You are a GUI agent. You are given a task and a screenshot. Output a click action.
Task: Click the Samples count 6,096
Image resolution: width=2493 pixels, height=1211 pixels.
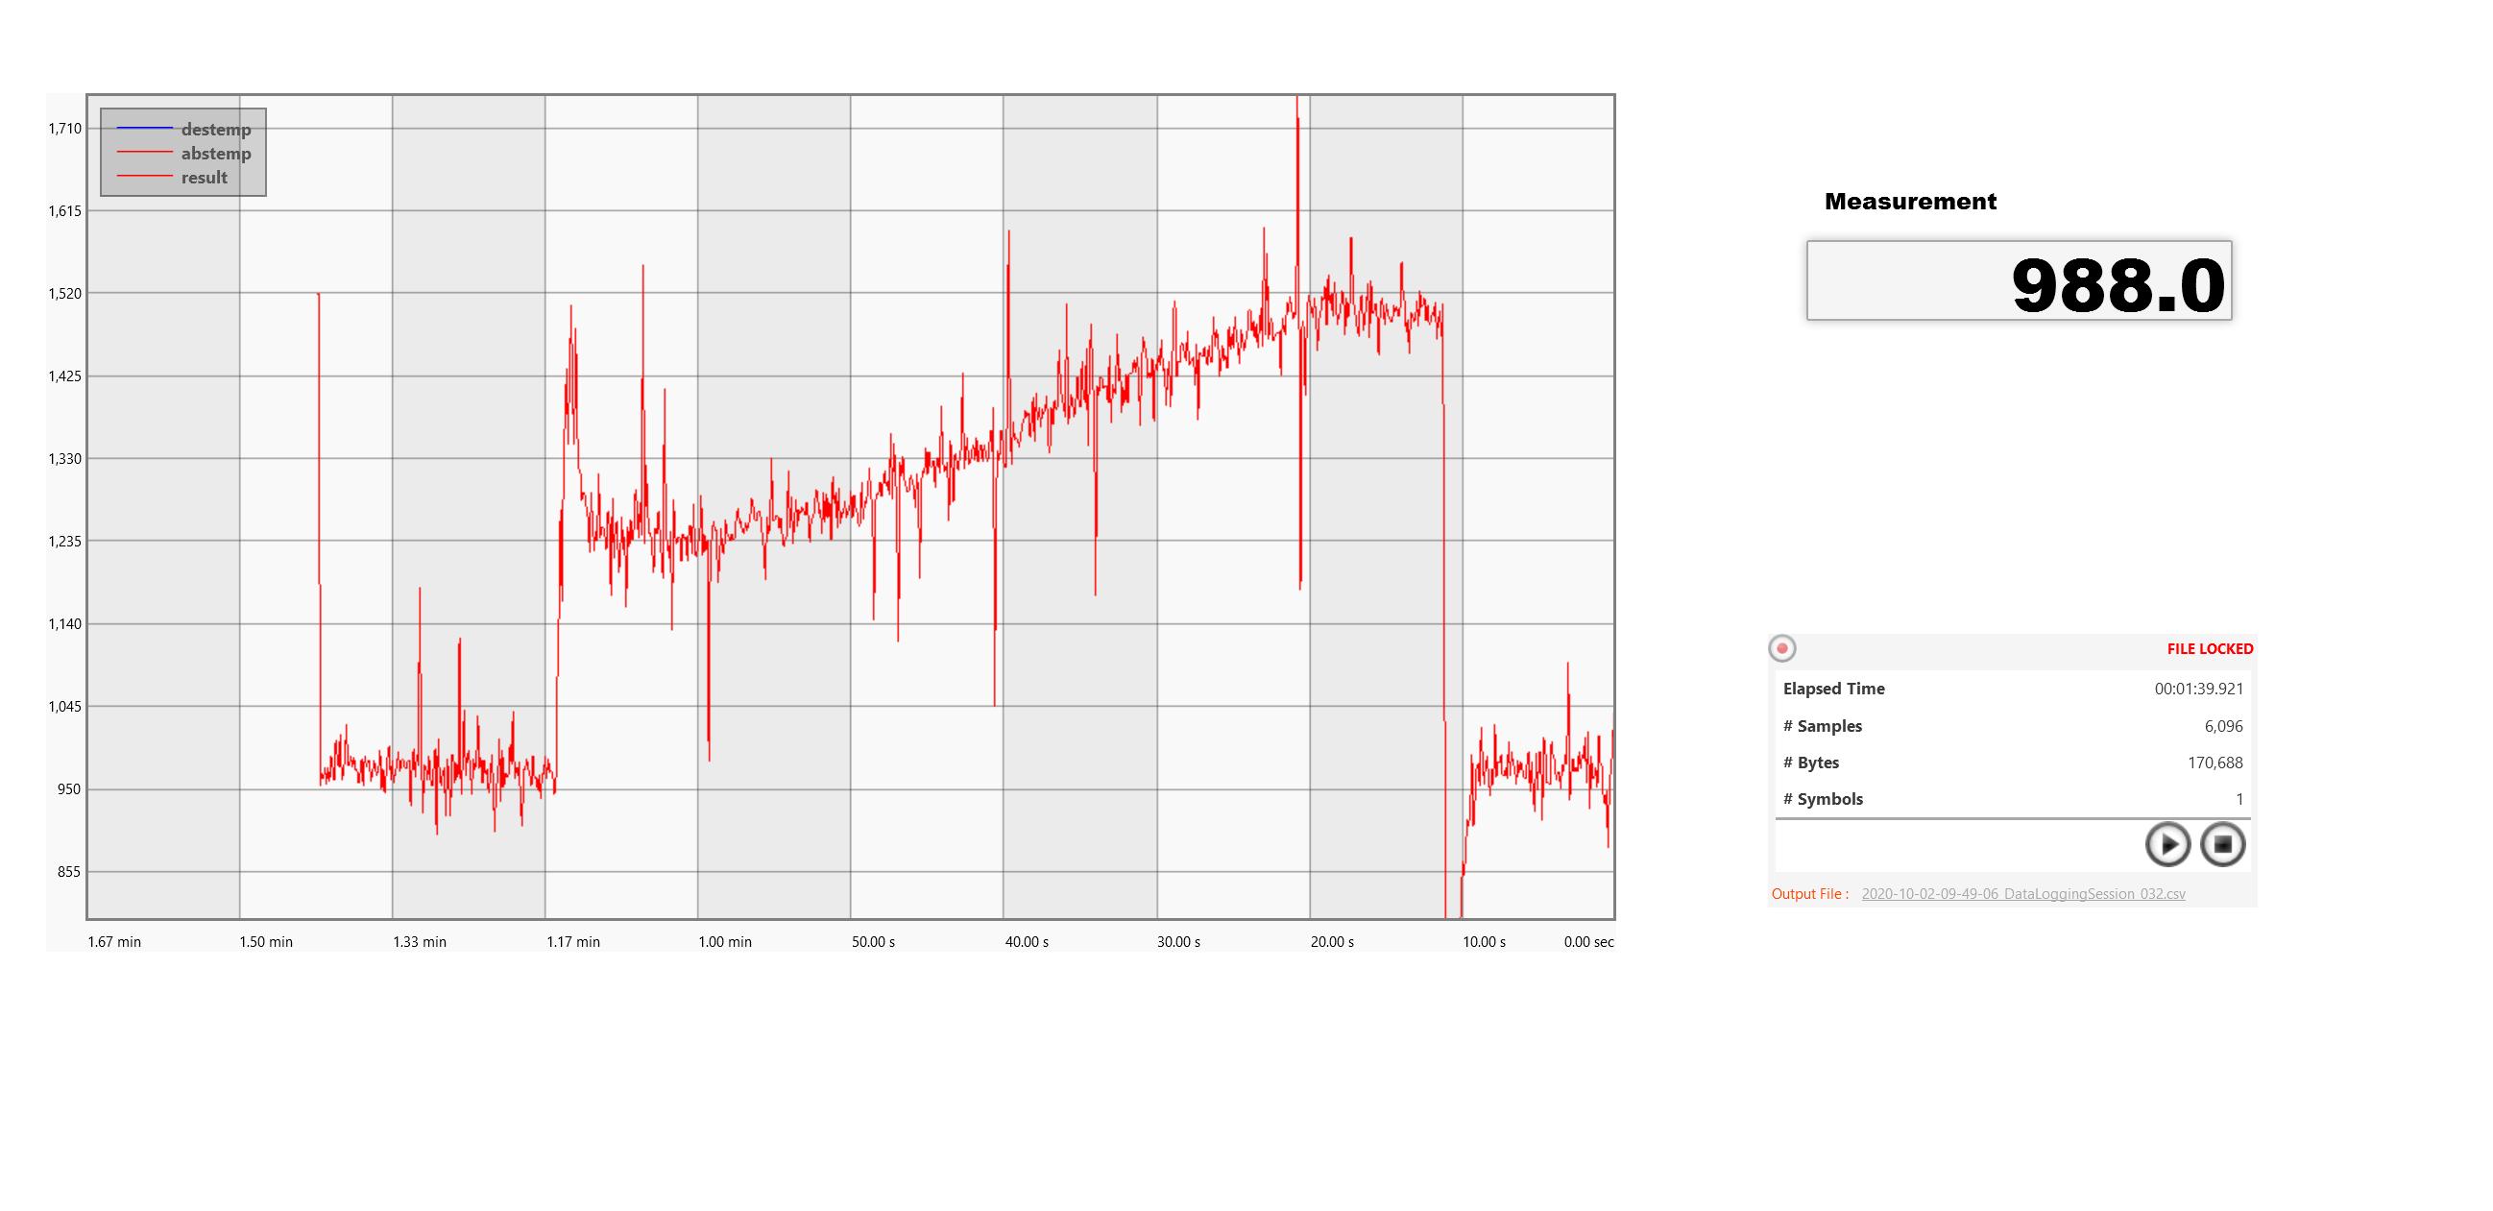coord(2223,726)
